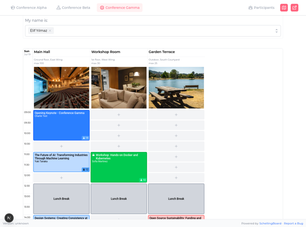Click the 19 attendees badge on Opening Keynote
Image resolution: width=306 pixels, height=227 pixels.
(x=85, y=138)
